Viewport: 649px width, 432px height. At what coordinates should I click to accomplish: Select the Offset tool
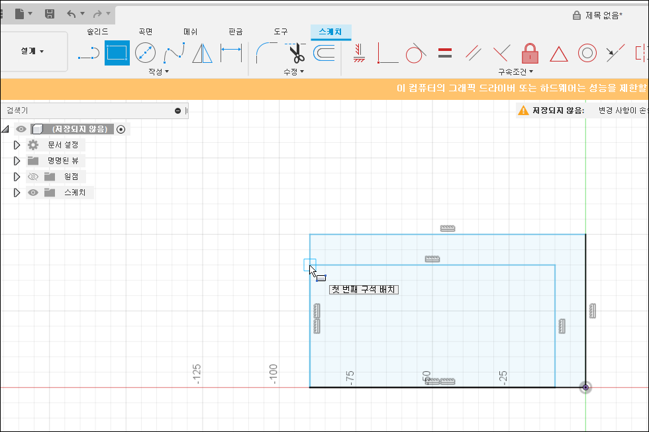pos(324,54)
